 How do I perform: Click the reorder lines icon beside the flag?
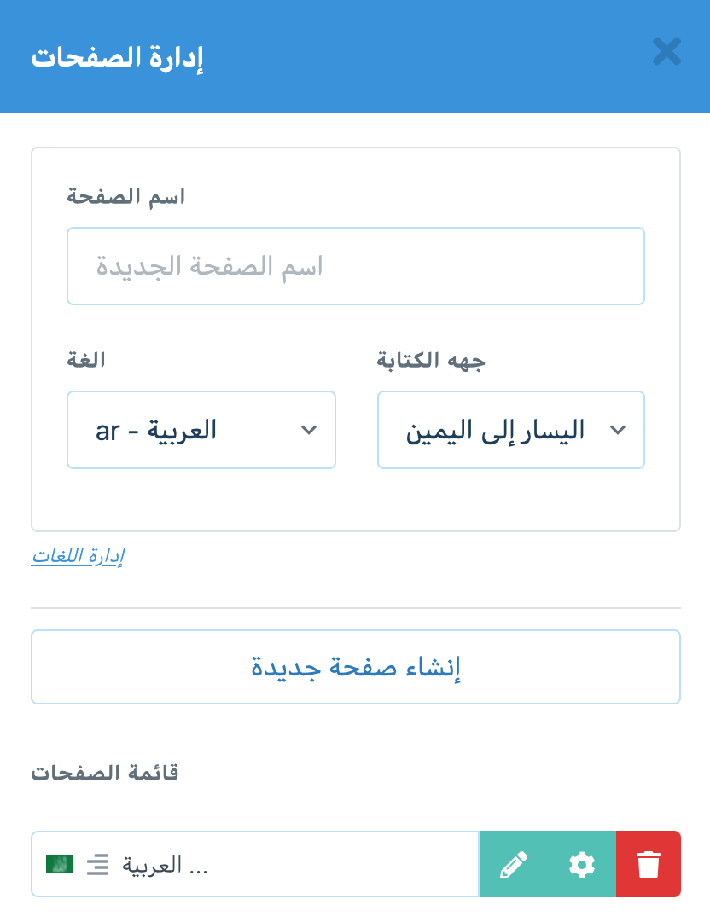pos(97,864)
